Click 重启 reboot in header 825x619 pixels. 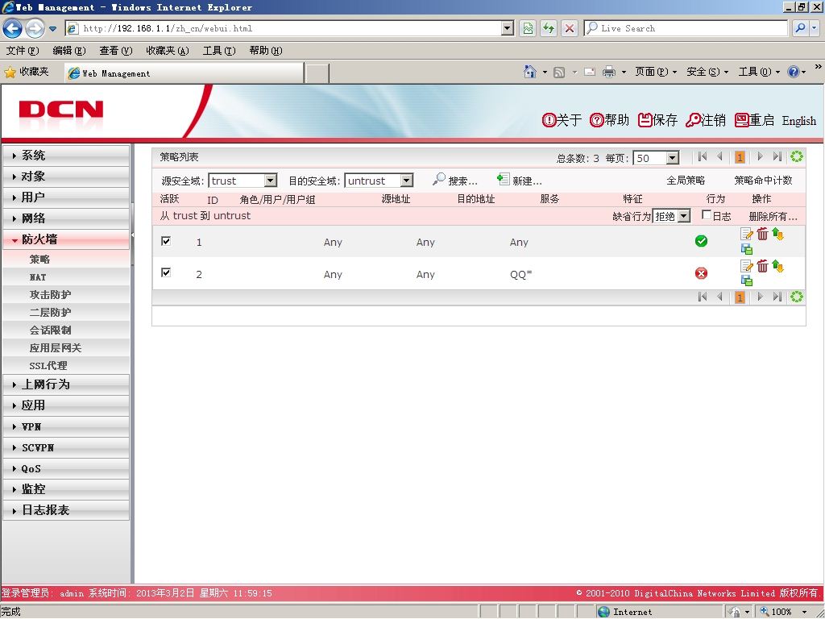754,120
